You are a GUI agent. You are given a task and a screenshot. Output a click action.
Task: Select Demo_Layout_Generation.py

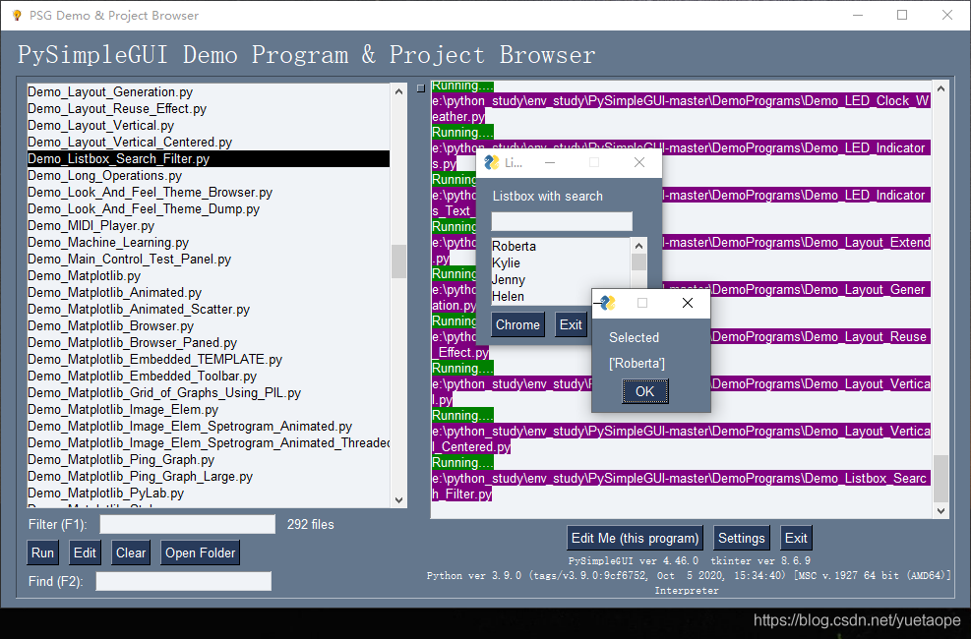click(209, 92)
